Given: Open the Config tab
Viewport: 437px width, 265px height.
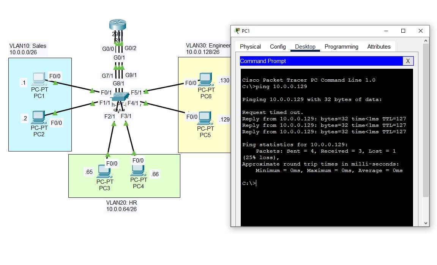Looking at the screenshot, I should coord(278,47).
